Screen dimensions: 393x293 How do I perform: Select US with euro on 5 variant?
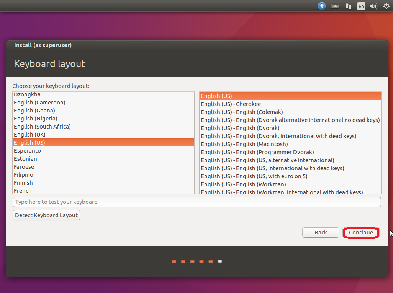pos(254,176)
